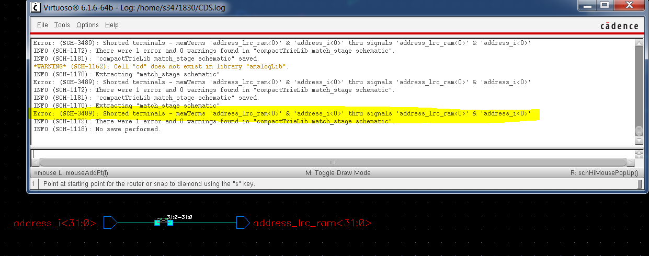Click the left cyan connection square on wire
The height and width of the screenshot is (256, 649).
pos(157,223)
